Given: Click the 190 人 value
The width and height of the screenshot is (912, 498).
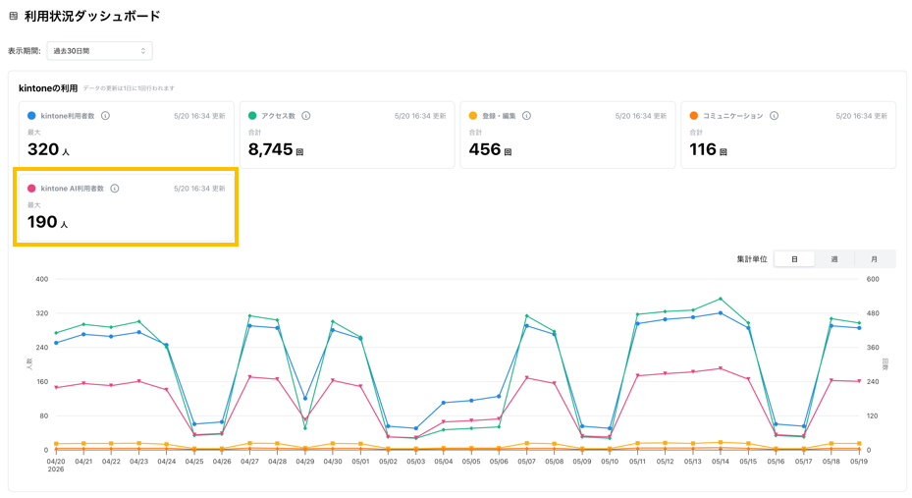Looking at the screenshot, I should tap(48, 222).
